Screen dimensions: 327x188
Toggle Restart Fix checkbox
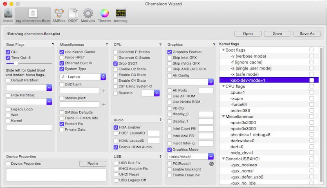click(62, 124)
